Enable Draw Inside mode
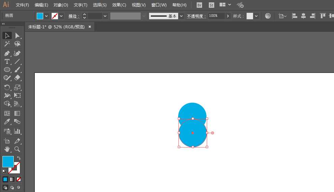 pyautogui.click(x=19, y=188)
